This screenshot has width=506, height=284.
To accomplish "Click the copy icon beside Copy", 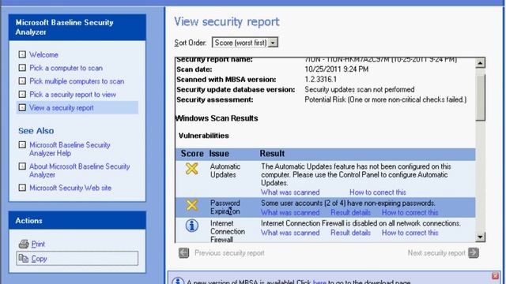I will click(24, 258).
